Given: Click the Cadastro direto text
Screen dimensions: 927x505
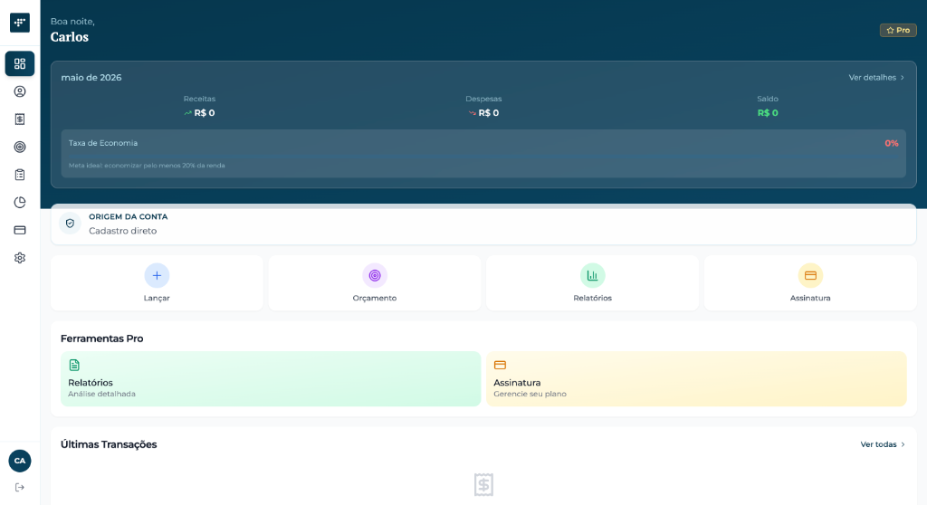Looking at the screenshot, I should point(122,231).
